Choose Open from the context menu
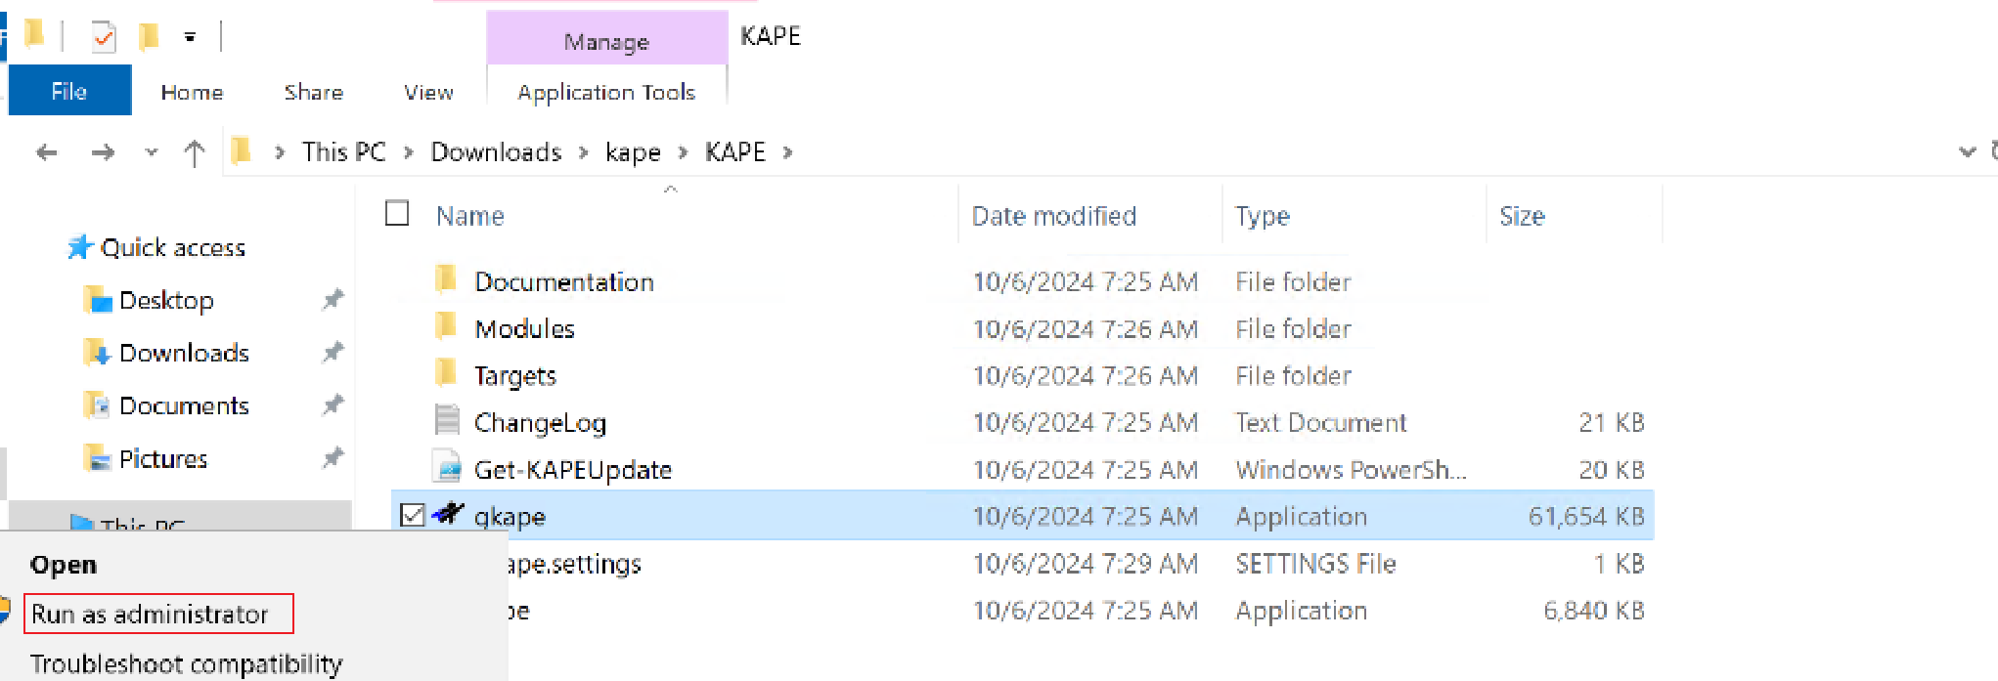Viewport: 1998px width, 681px height. pyautogui.click(x=64, y=565)
